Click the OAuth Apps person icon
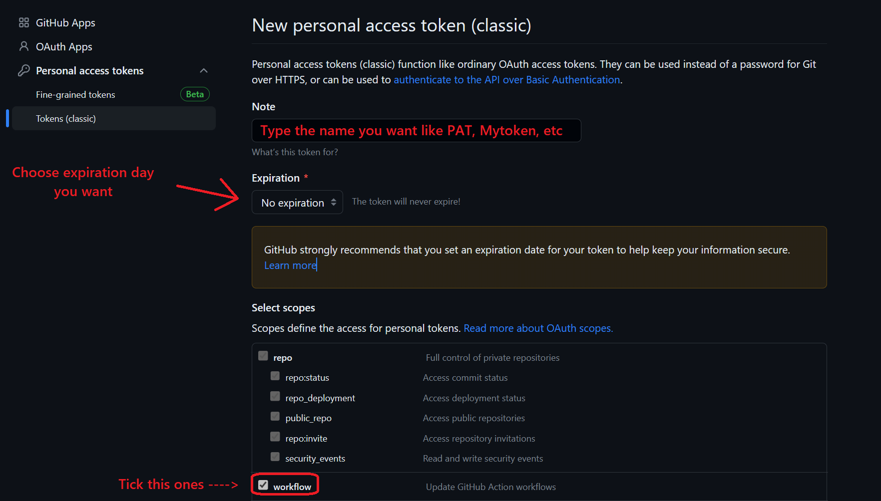Image resolution: width=881 pixels, height=501 pixels. coord(23,46)
